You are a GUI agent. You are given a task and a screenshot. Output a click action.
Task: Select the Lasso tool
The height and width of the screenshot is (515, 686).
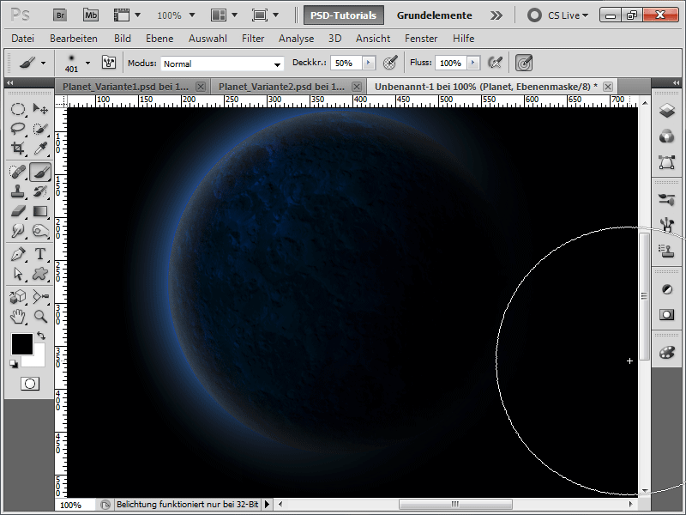click(x=17, y=129)
